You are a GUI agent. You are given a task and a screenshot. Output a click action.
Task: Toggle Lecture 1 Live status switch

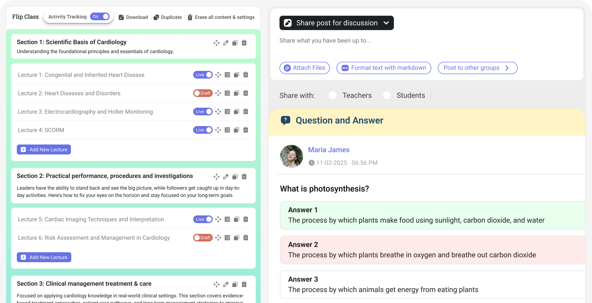coord(203,75)
